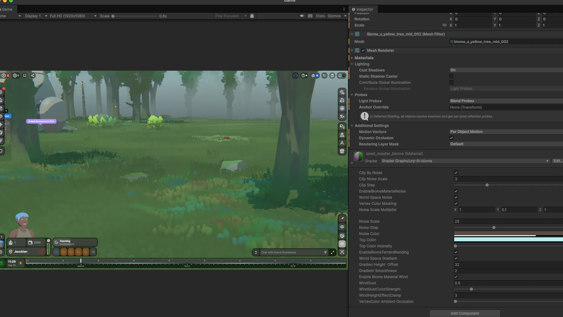Toggle the eye visibility icon in game view

(x=342, y=227)
